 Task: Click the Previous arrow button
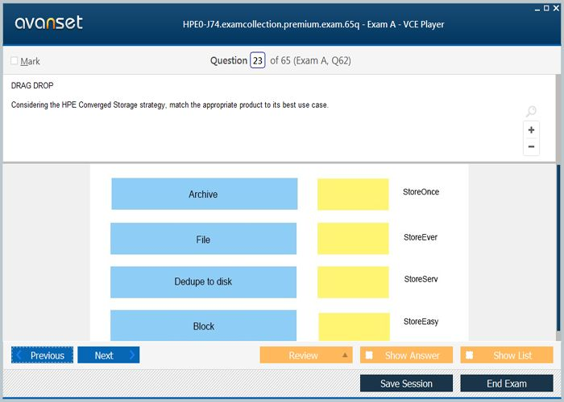(x=42, y=355)
